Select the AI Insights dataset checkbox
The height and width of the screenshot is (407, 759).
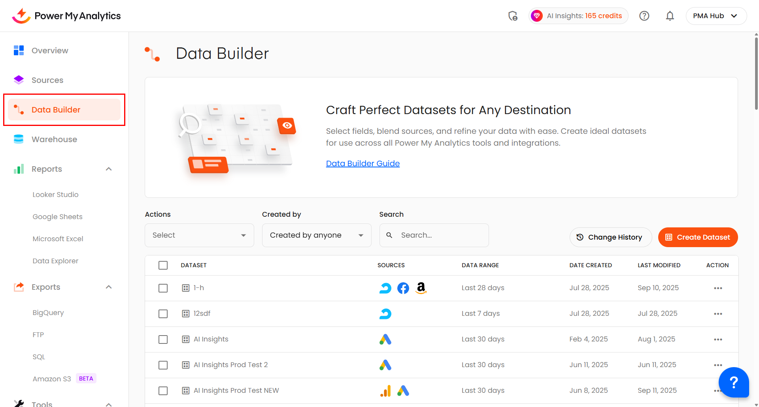coord(163,339)
